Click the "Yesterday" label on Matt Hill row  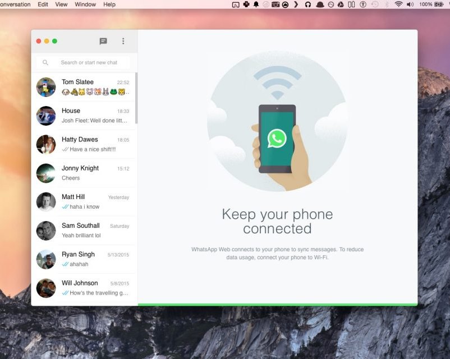(x=118, y=197)
